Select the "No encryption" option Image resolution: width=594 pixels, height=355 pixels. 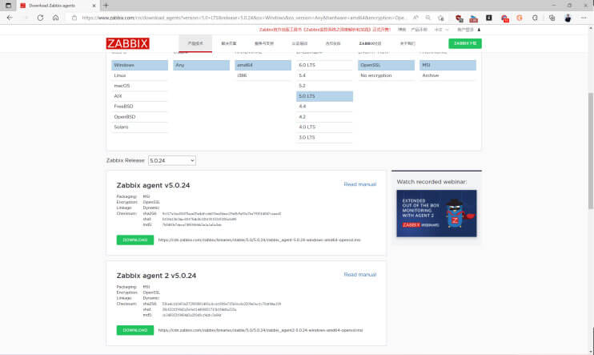(386, 75)
